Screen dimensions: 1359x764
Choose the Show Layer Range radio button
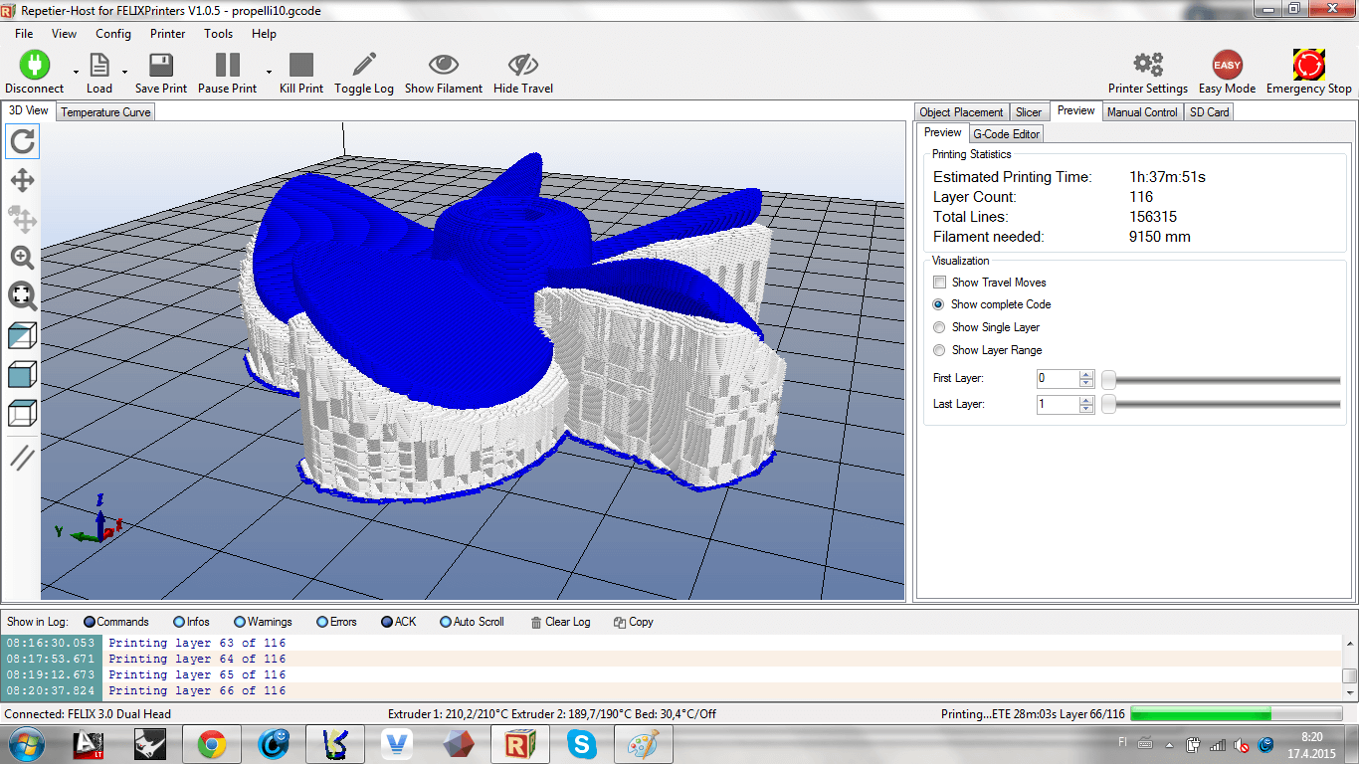[x=939, y=350]
